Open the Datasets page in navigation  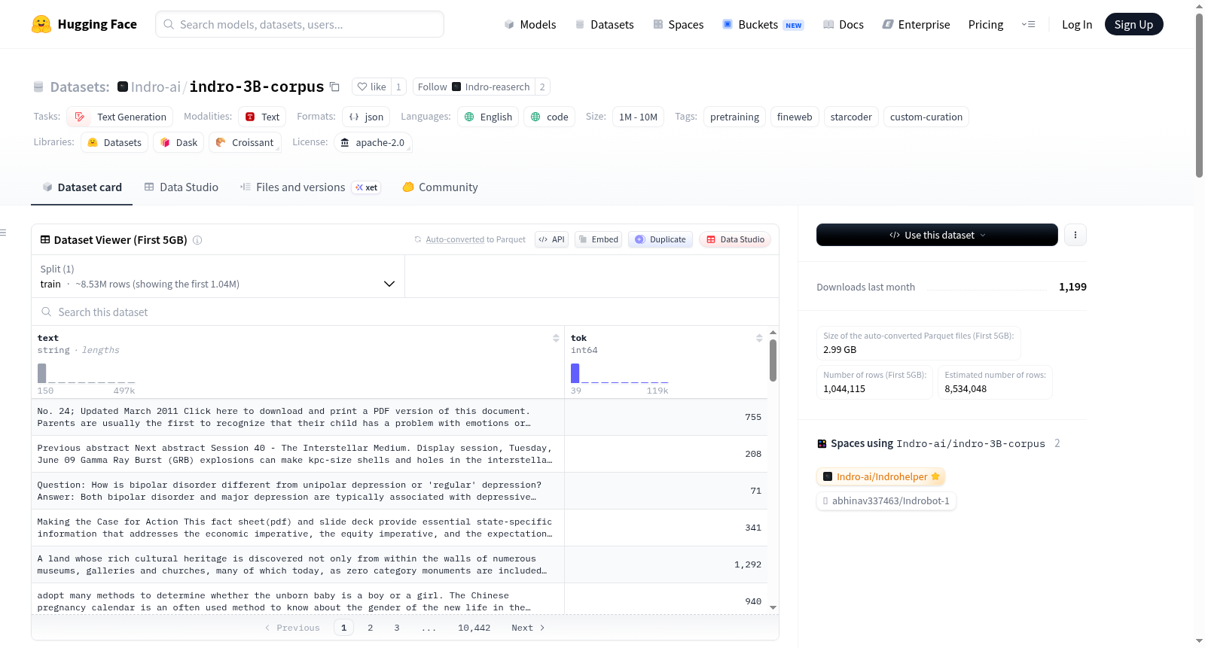[x=605, y=24]
